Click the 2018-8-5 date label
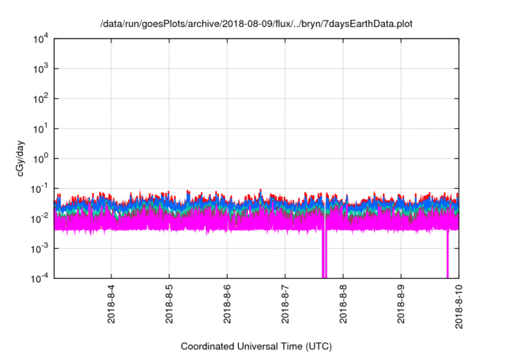The image size is (506, 354). tap(169, 303)
